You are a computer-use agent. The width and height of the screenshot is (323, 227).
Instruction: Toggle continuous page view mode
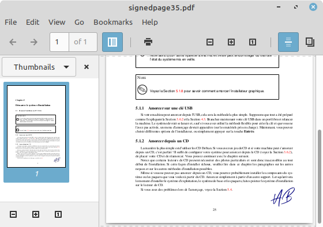coord(288,42)
